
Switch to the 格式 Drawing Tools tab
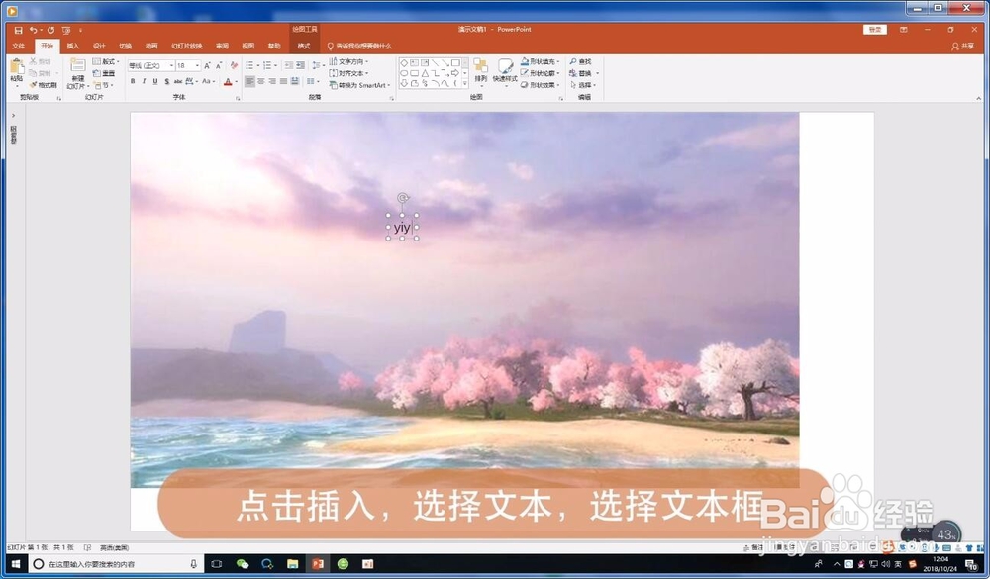(x=304, y=46)
